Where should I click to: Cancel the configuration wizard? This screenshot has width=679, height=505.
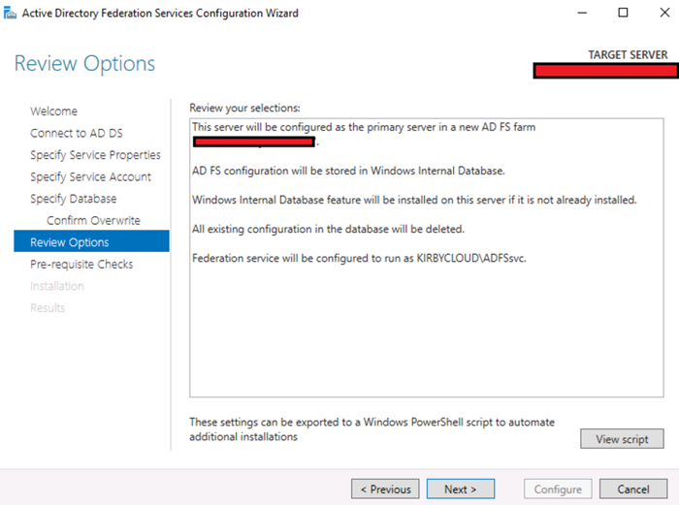(633, 489)
